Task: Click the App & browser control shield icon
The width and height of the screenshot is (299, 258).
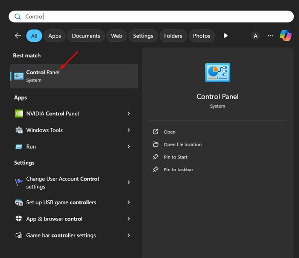Action: click(19, 219)
